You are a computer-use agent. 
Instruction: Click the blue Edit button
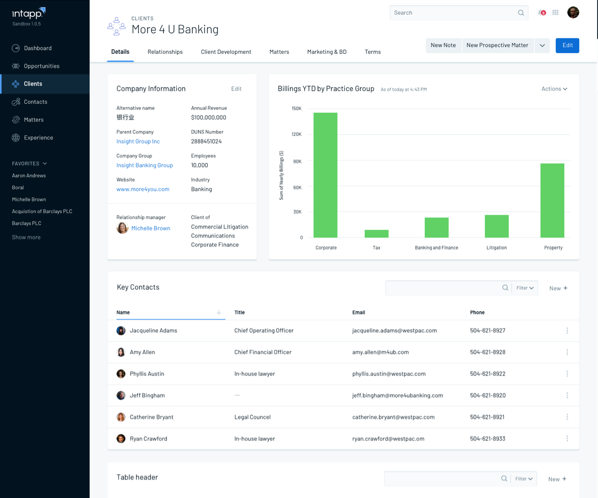568,45
